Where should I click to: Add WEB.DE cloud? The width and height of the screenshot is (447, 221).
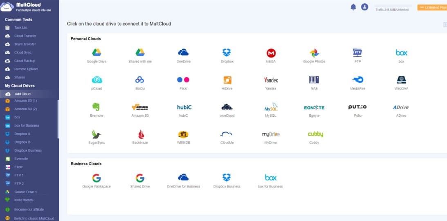point(183,137)
